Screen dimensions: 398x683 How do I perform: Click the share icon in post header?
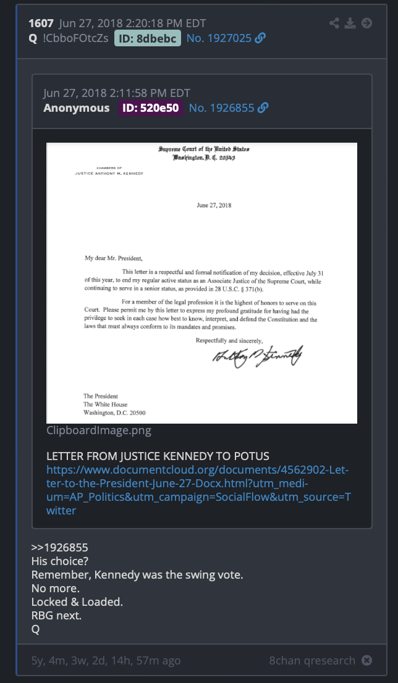[x=334, y=23]
